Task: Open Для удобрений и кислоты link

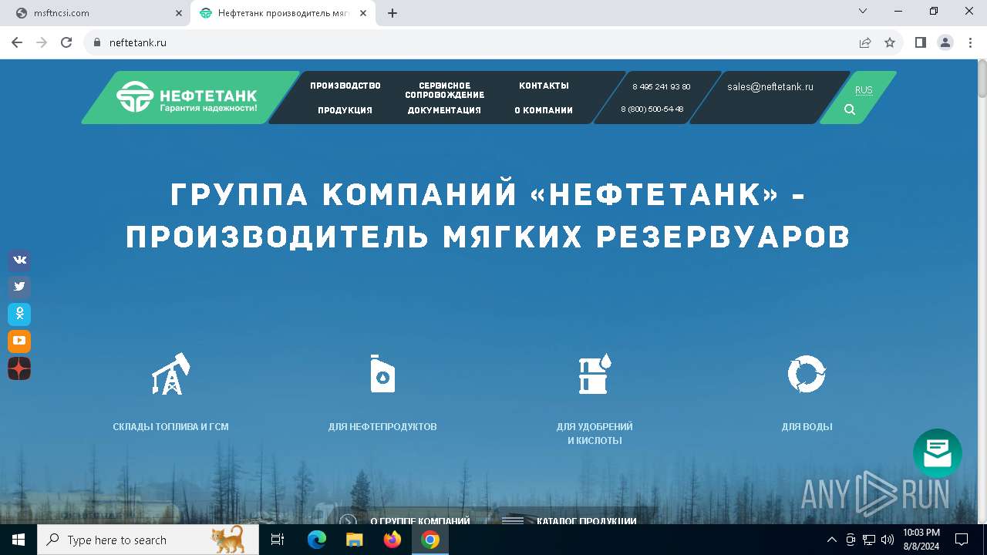Action: coord(595,433)
